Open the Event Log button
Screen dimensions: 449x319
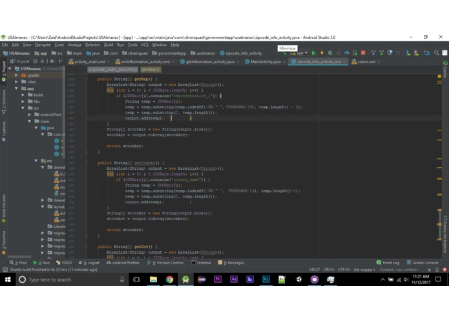pos(388,263)
